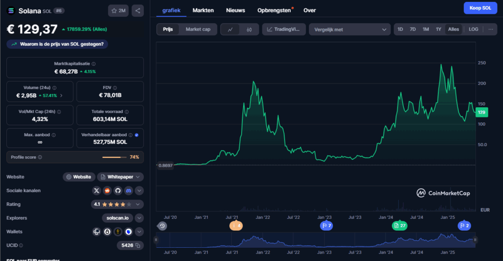Click the second wallet icon in Wallets row
The image size is (503, 261).
point(107,232)
